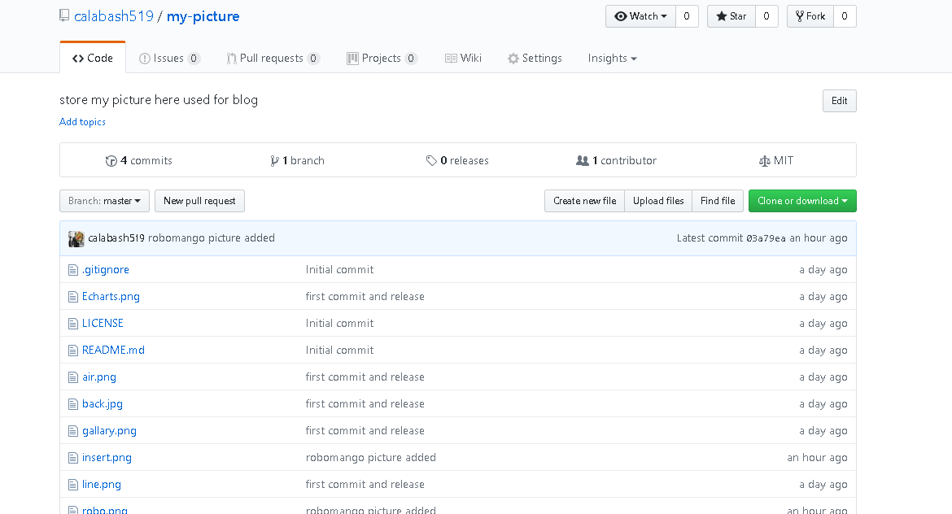This screenshot has height=514, width=952.
Task: Open the back.jpg file
Action: pyautogui.click(x=103, y=404)
